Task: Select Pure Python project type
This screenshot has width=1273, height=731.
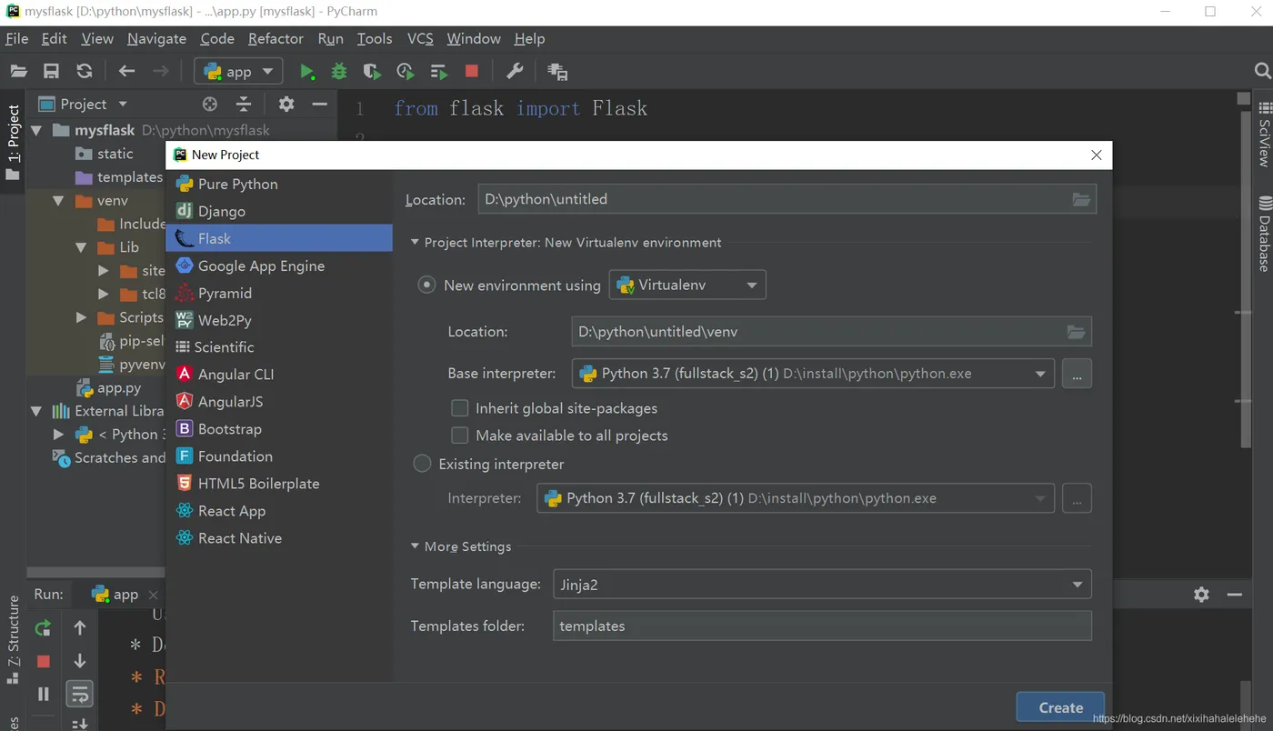Action: (279, 184)
